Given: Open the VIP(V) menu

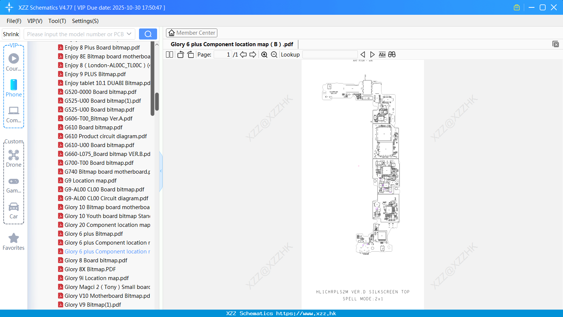Looking at the screenshot, I should coord(35,21).
